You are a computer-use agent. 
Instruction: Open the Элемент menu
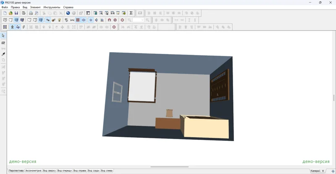(x=35, y=7)
